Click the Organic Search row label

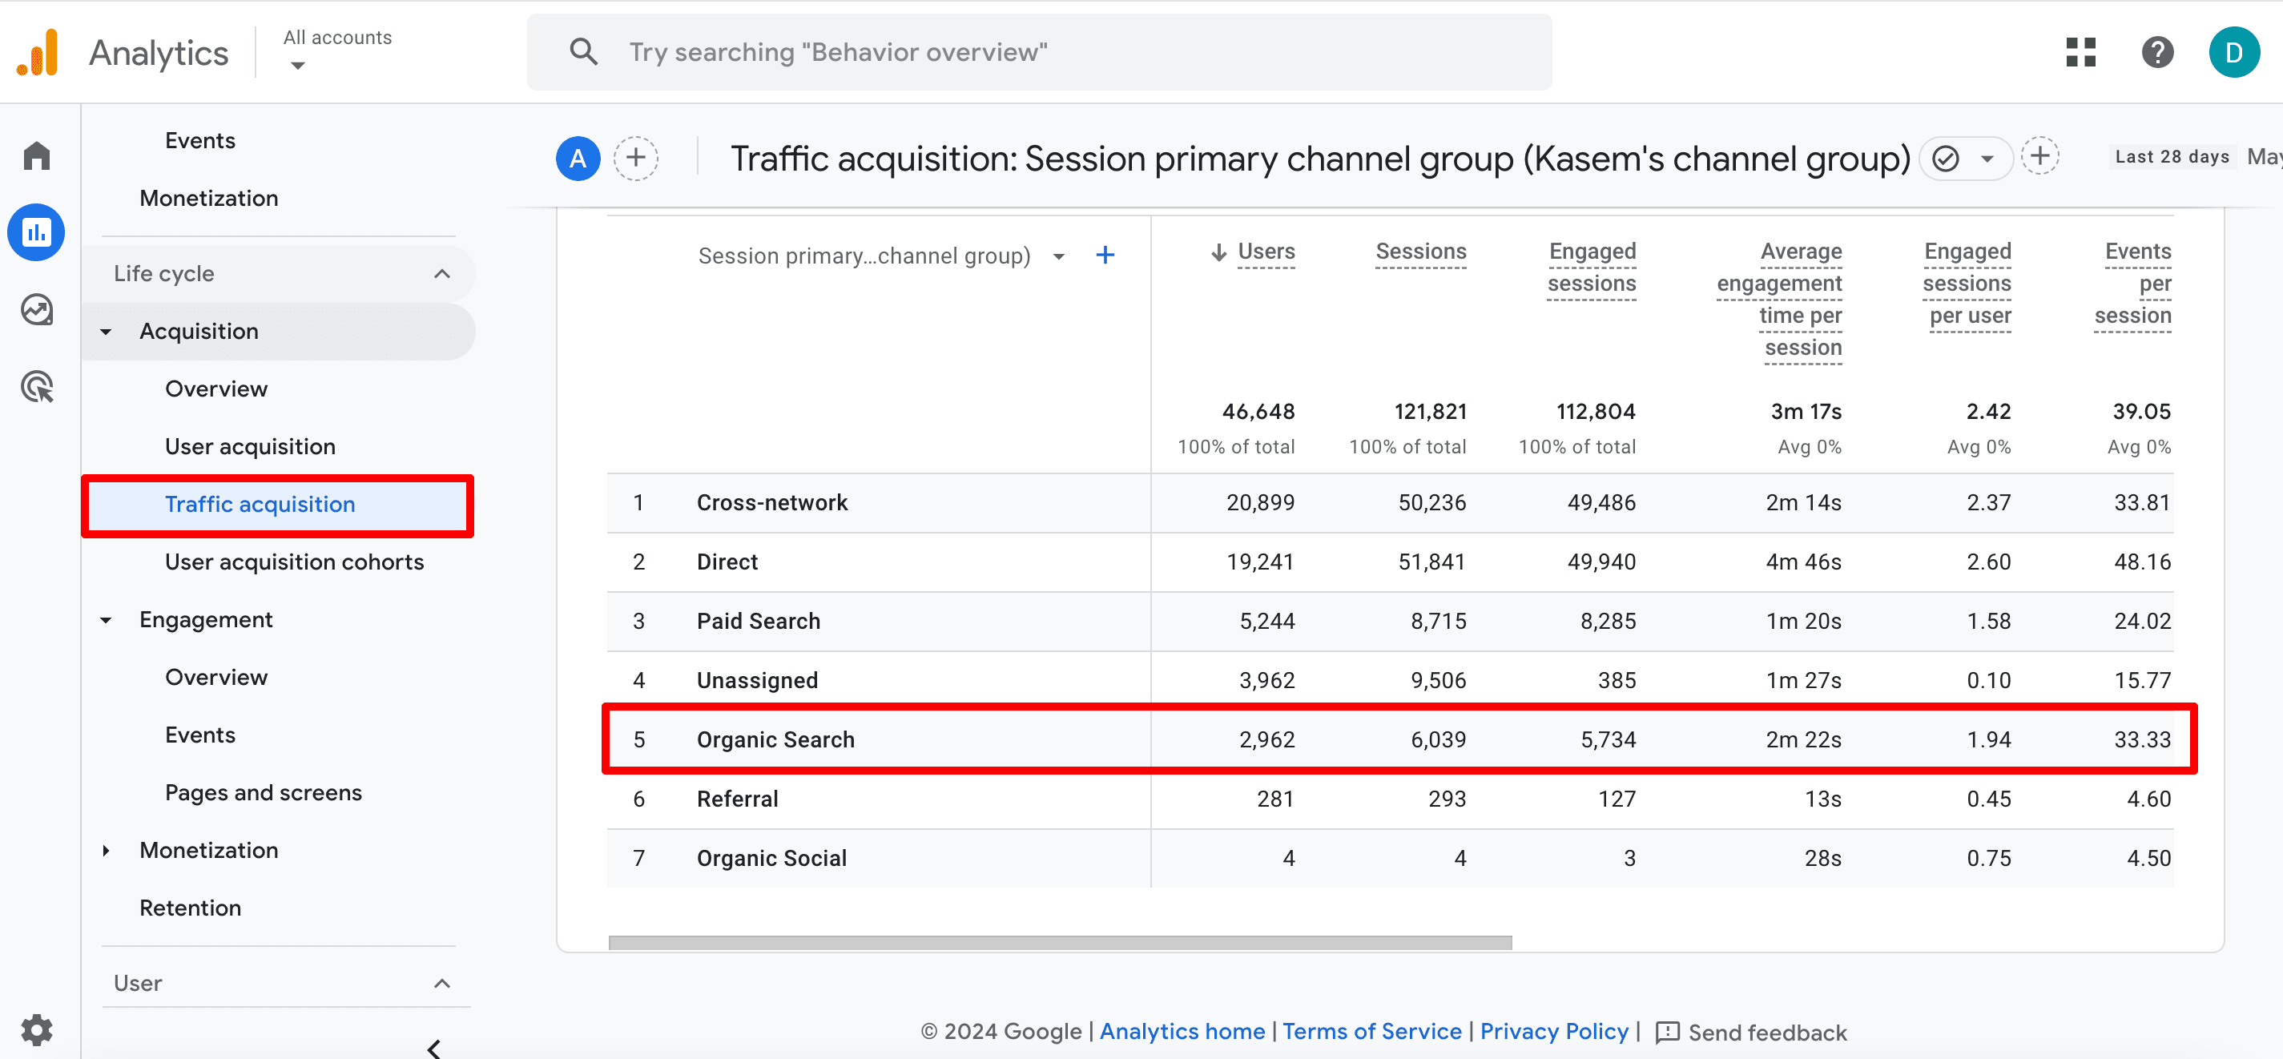pyautogui.click(x=775, y=741)
